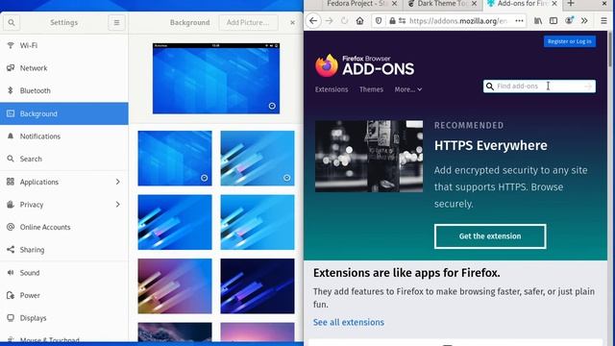
Task: Open Online Accounts settings
Action: 64,227
